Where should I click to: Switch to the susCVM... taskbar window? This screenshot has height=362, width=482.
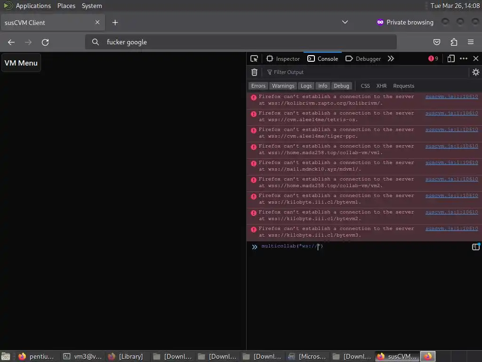pyautogui.click(x=397, y=356)
